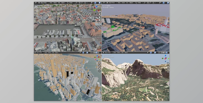Select material preview shading in mountain viewport
The width and height of the screenshot is (203, 103).
[x=165, y=53]
